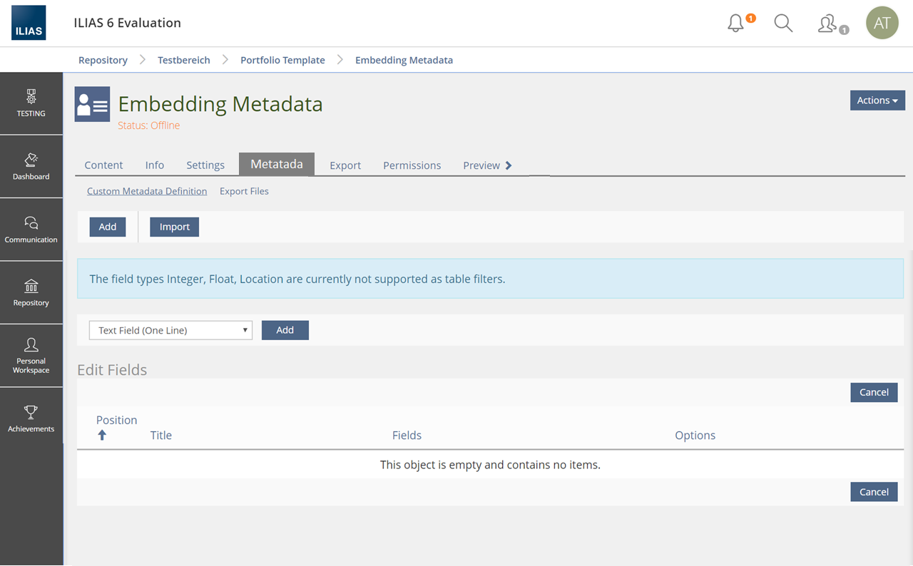Open the who-is-online contacts icon

point(828,24)
